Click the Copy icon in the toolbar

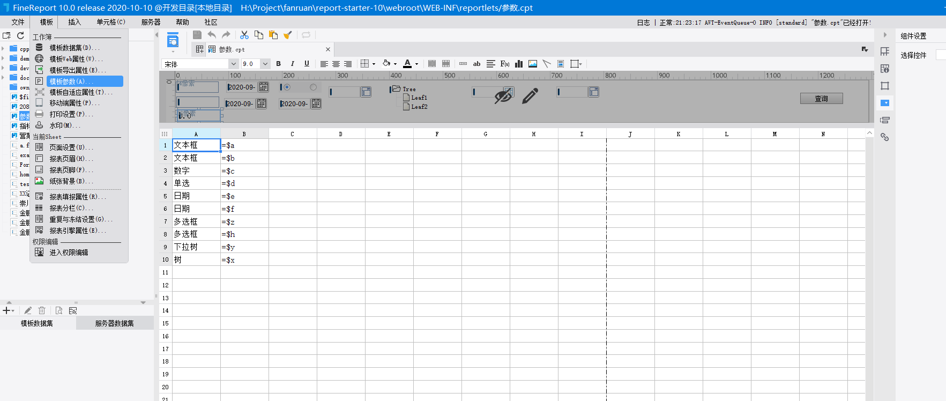259,35
